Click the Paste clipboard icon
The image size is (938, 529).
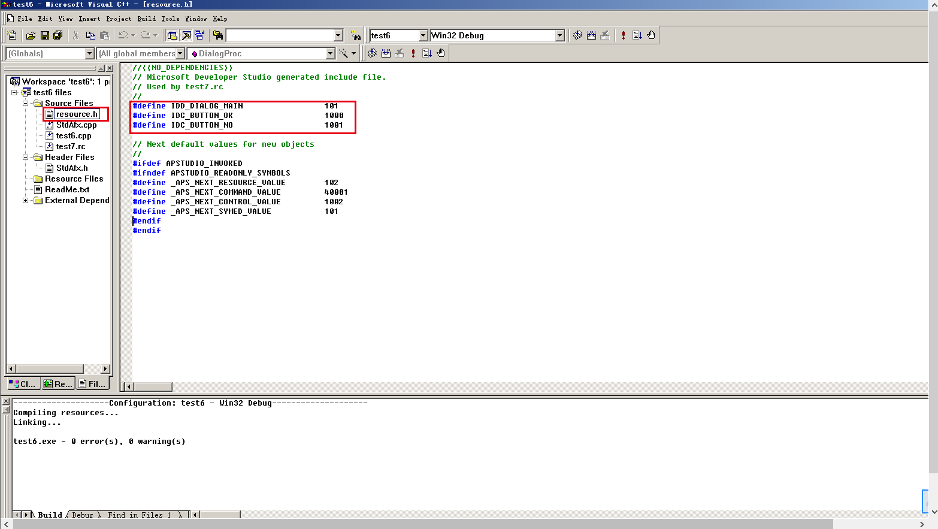104,35
